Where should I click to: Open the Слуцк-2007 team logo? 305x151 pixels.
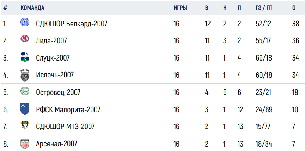point(25,57)
